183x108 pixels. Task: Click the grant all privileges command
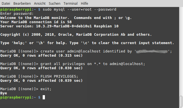pos(93,64)
